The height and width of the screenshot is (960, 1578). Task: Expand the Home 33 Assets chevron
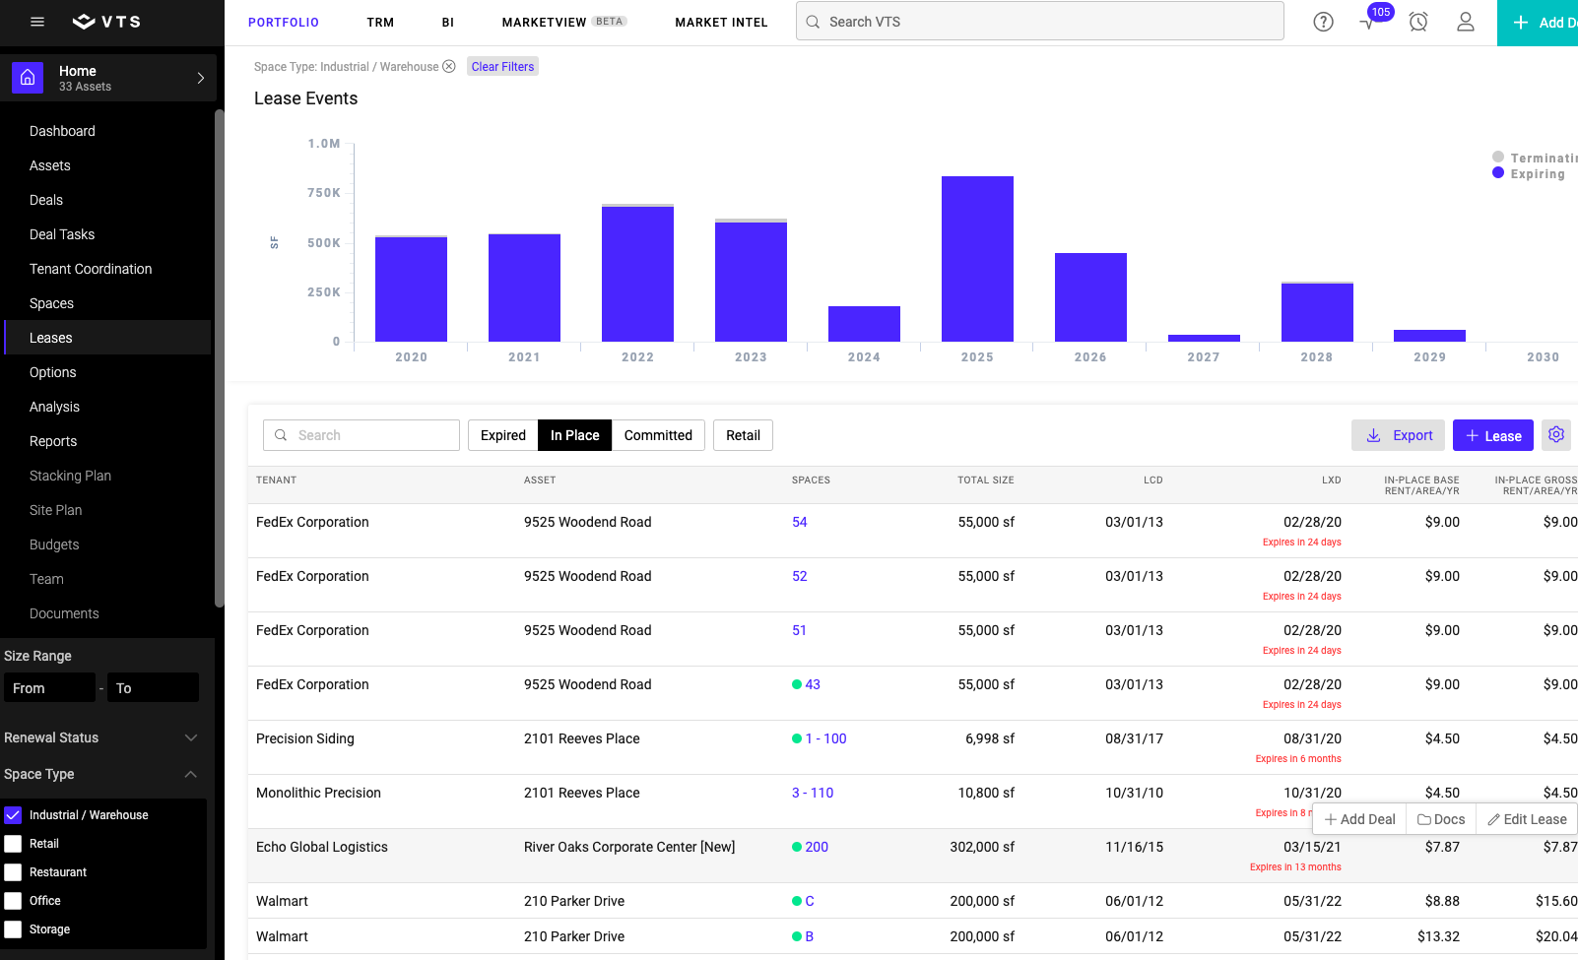pyautogui.click(x=201, y=78)
